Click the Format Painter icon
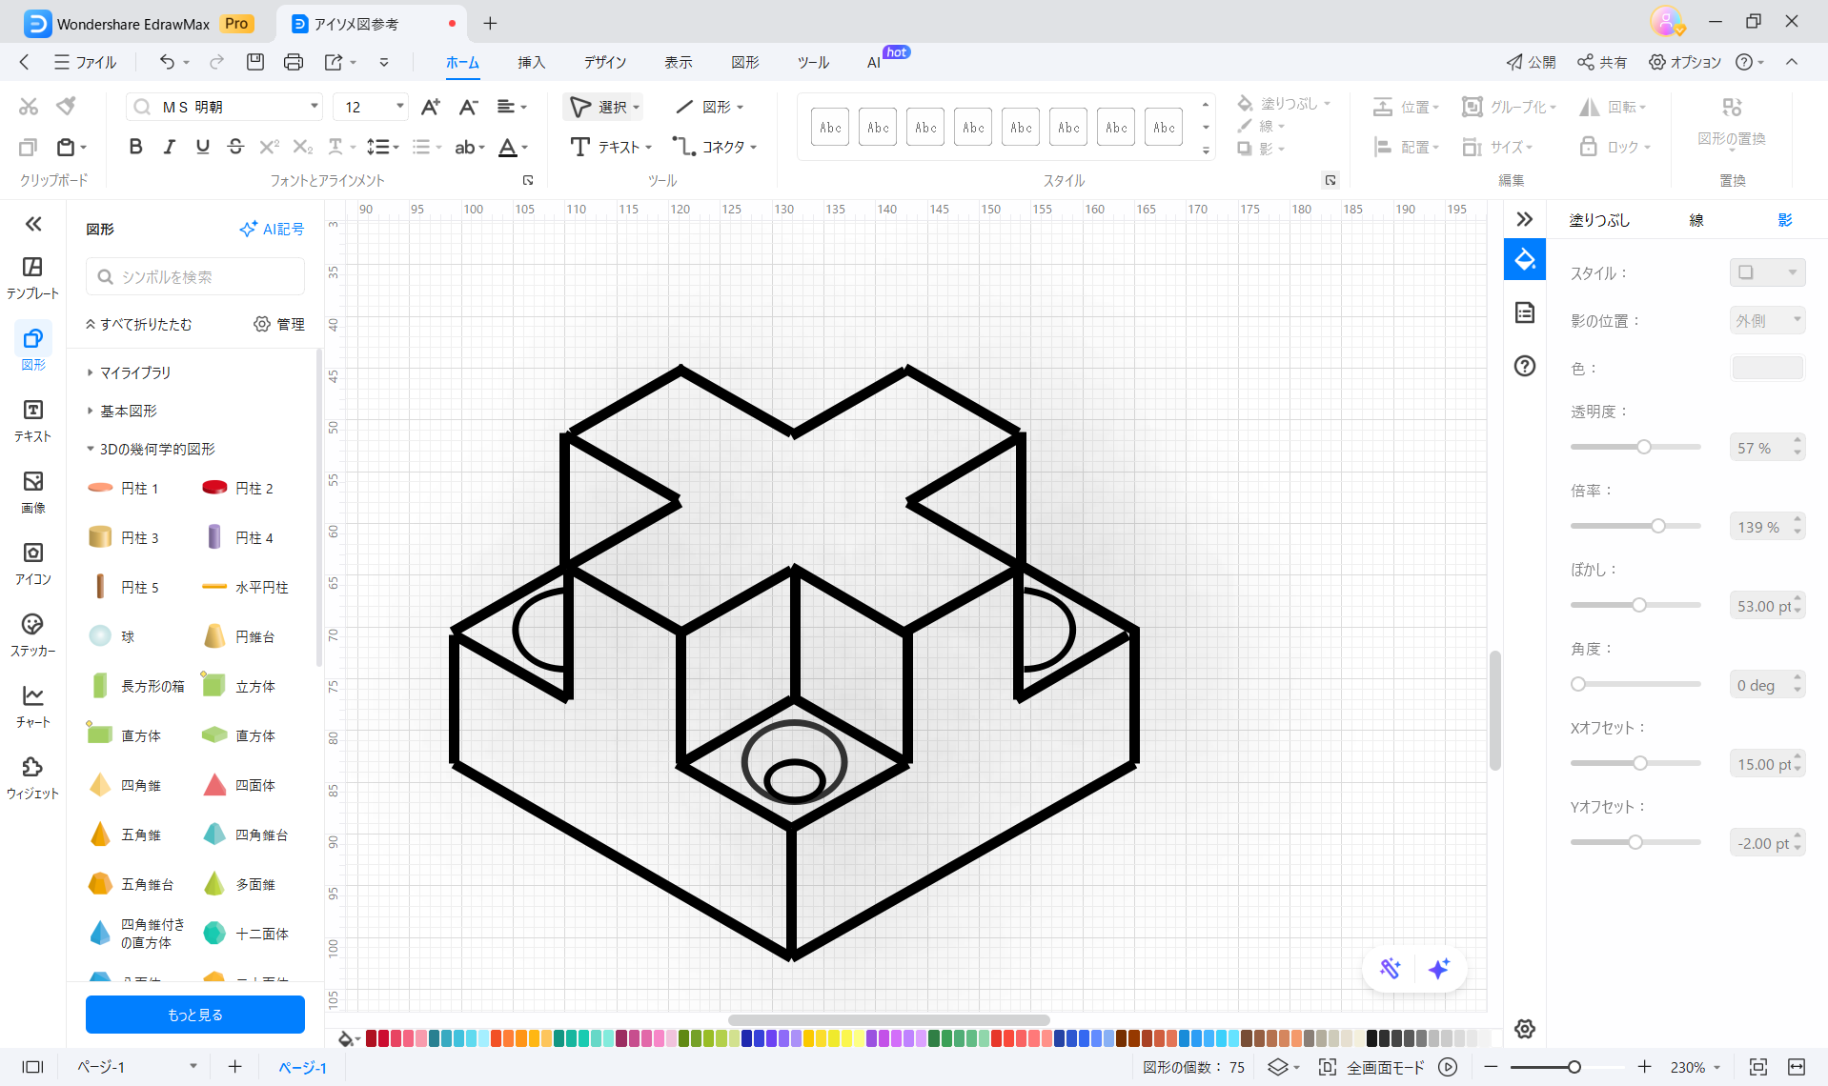This screenshot has height=1086, width=1828. pos(66,106)
